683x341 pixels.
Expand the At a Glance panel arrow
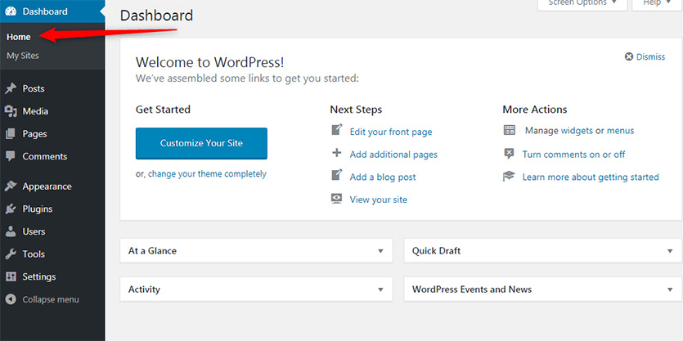click(x=380, y=251)
